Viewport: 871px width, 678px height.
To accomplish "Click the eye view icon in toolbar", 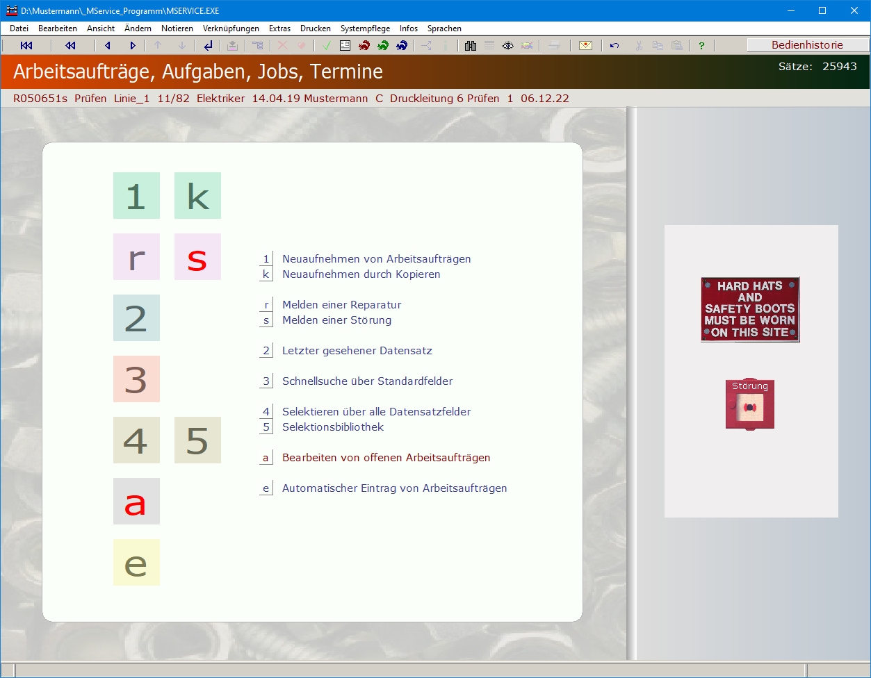I will point(508,46).
